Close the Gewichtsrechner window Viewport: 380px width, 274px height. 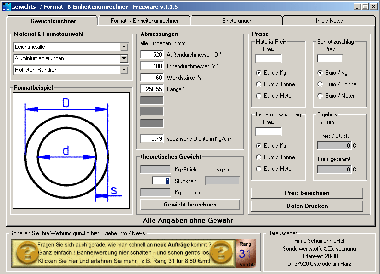tap(374, 7)
